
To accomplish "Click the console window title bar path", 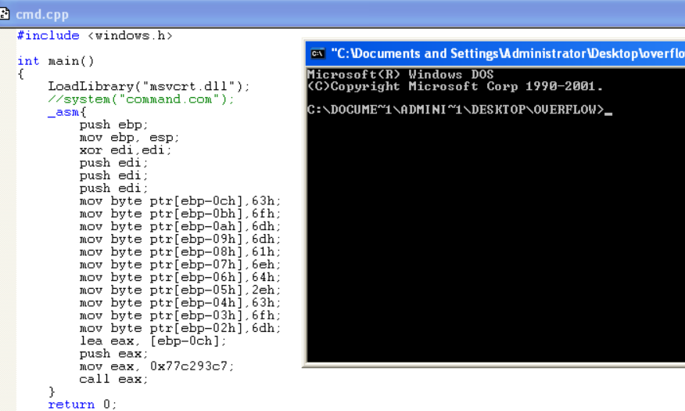I will click(x=507, y=53).
